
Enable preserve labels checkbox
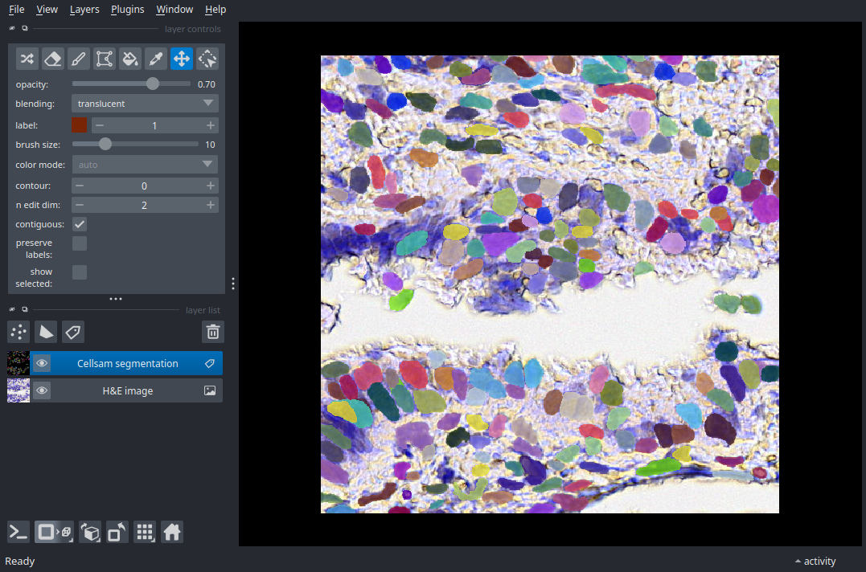80,243
